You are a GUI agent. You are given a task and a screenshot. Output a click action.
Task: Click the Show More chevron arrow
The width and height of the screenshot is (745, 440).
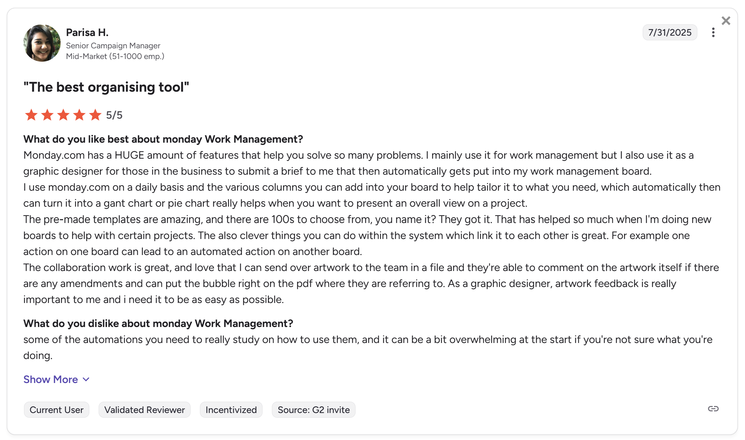pyautogui.click(x=85, y=380)
